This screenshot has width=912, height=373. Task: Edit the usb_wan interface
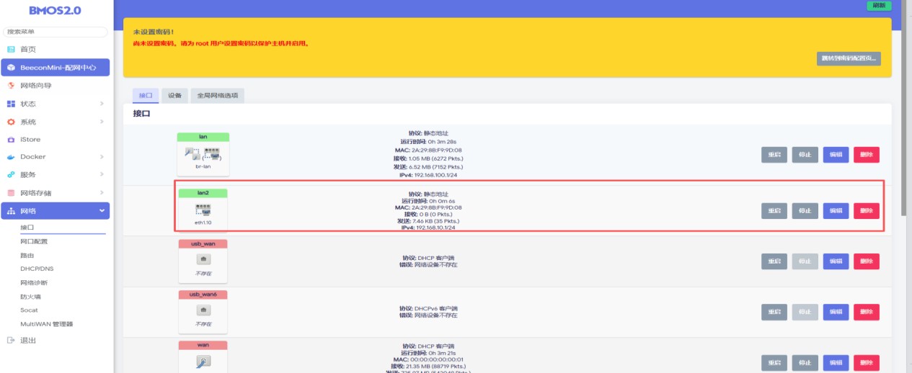tap(836, 261)
